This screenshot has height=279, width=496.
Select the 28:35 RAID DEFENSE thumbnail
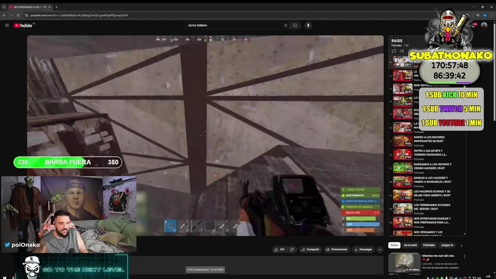(403, 89)
